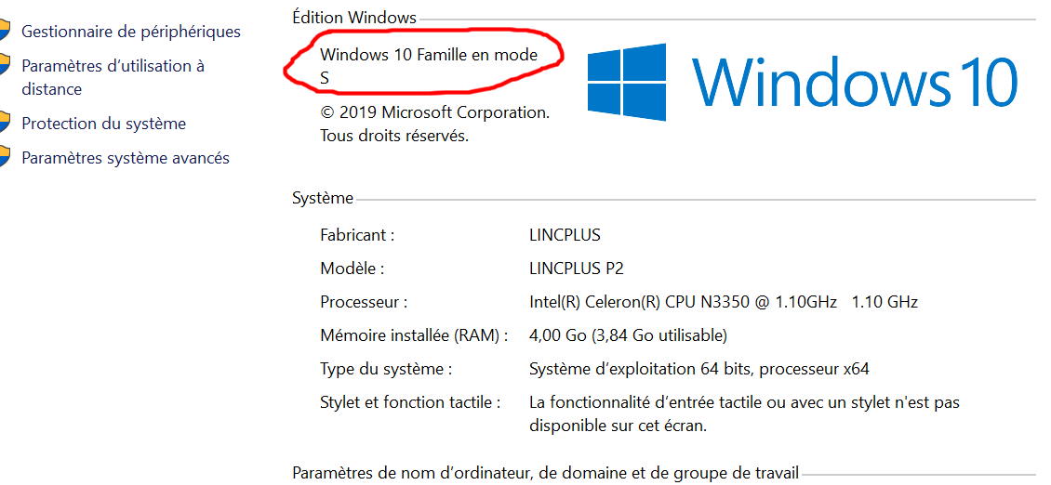Open Paramètres système avancés link

(126, 158)
